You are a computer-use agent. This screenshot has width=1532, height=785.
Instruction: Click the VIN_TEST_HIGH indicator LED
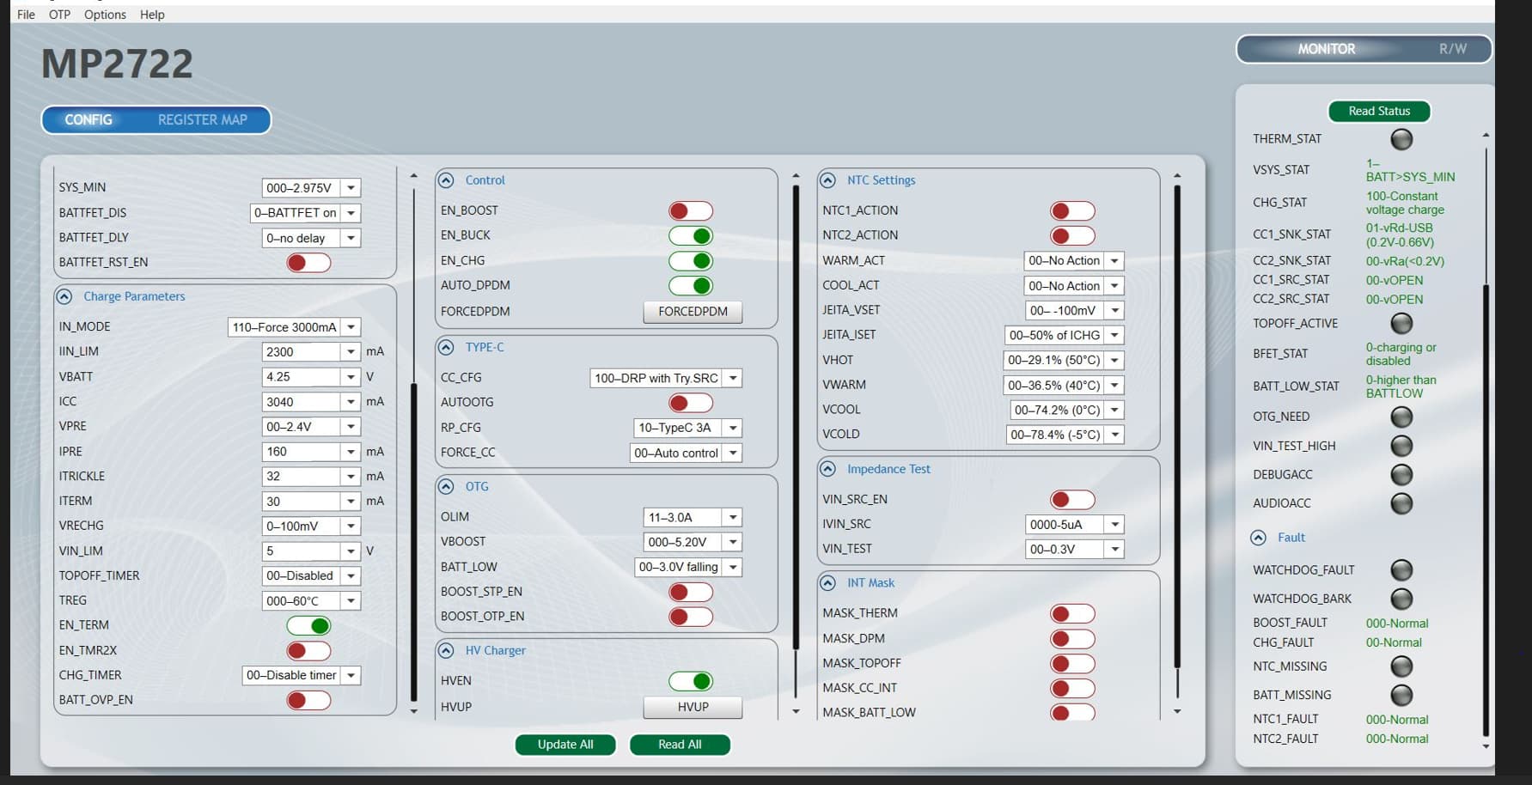tap(1401, 446)
